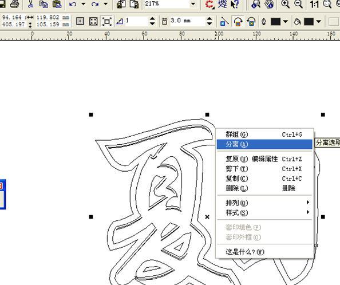
Task: Click the Undo arrow icon
Action: tap(73, 4)
